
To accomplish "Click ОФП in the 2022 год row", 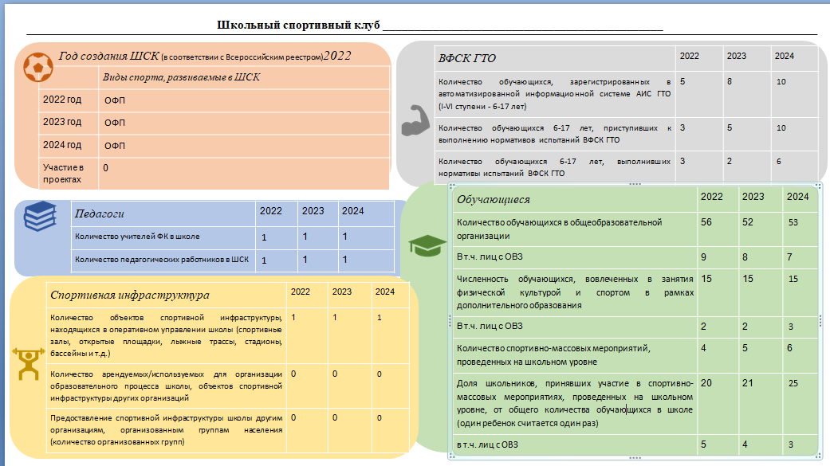I will point(114,100).
